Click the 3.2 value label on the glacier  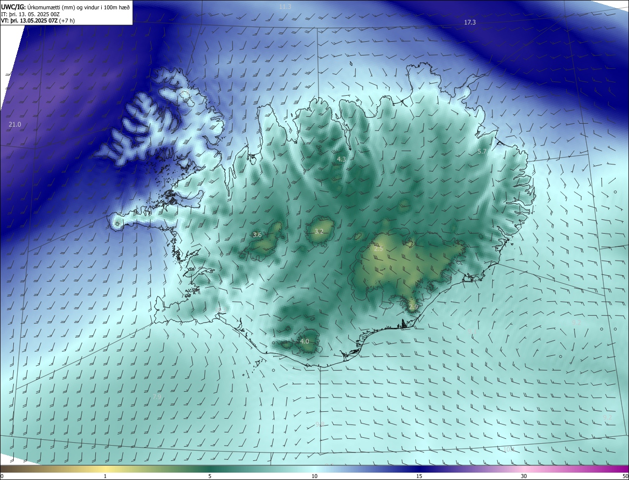(x=318, y=232)
